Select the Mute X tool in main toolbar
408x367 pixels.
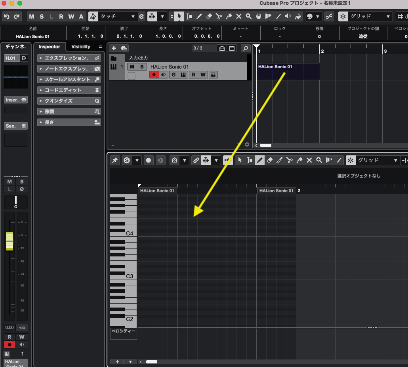(x=238, y=17)
